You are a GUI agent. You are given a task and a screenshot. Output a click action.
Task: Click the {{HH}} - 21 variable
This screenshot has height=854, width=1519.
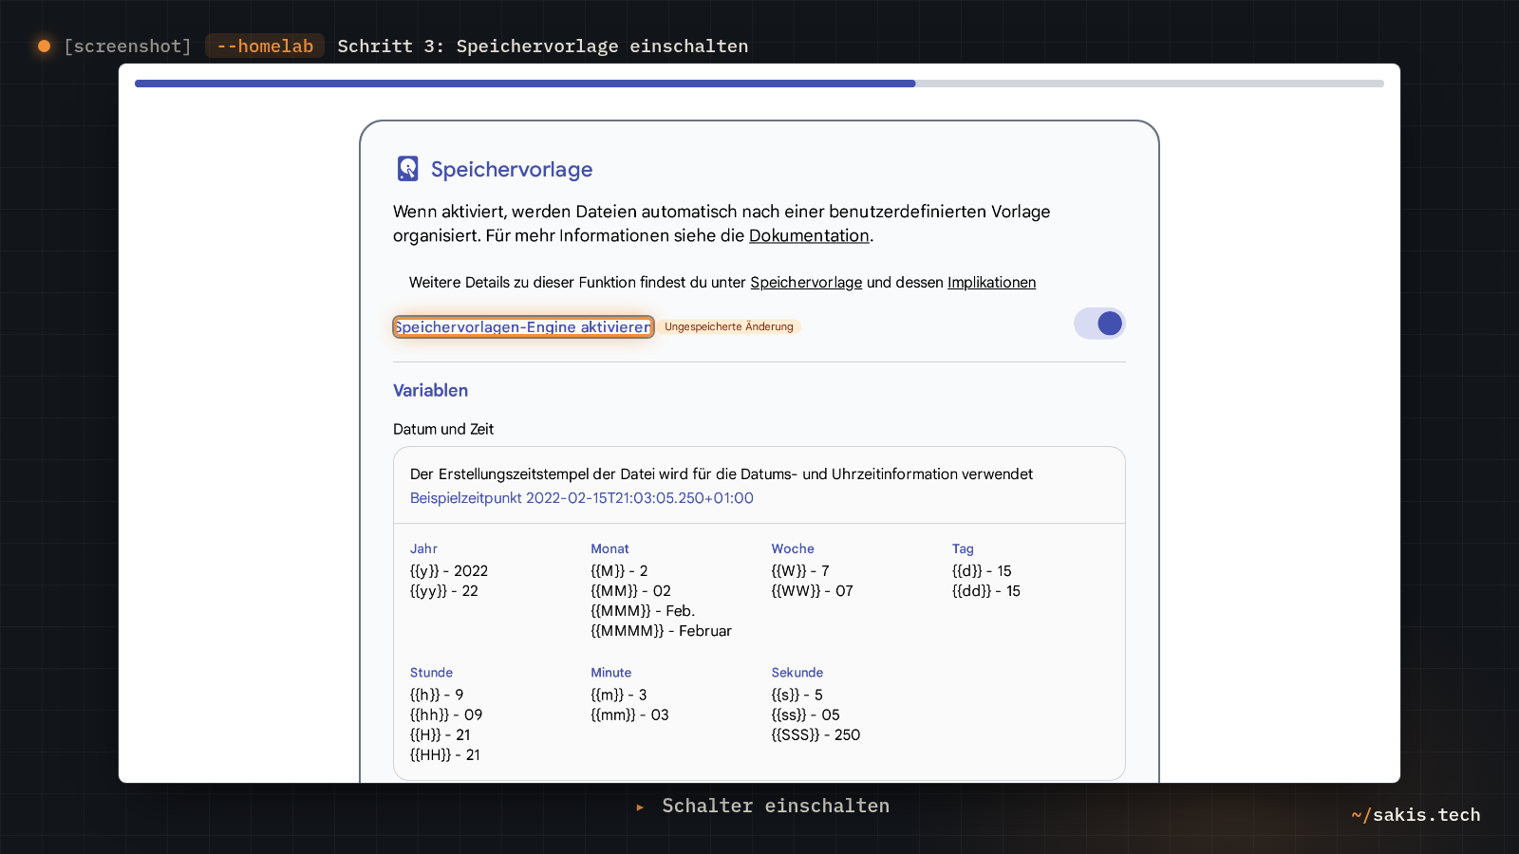tap(445, 754)
